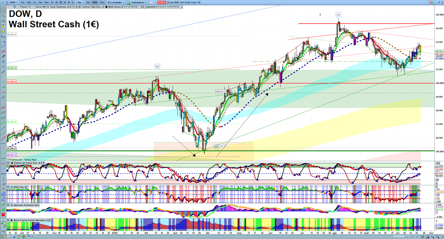Close the Barra Fuerza Fondo Mercado panel

coord(8,220)
